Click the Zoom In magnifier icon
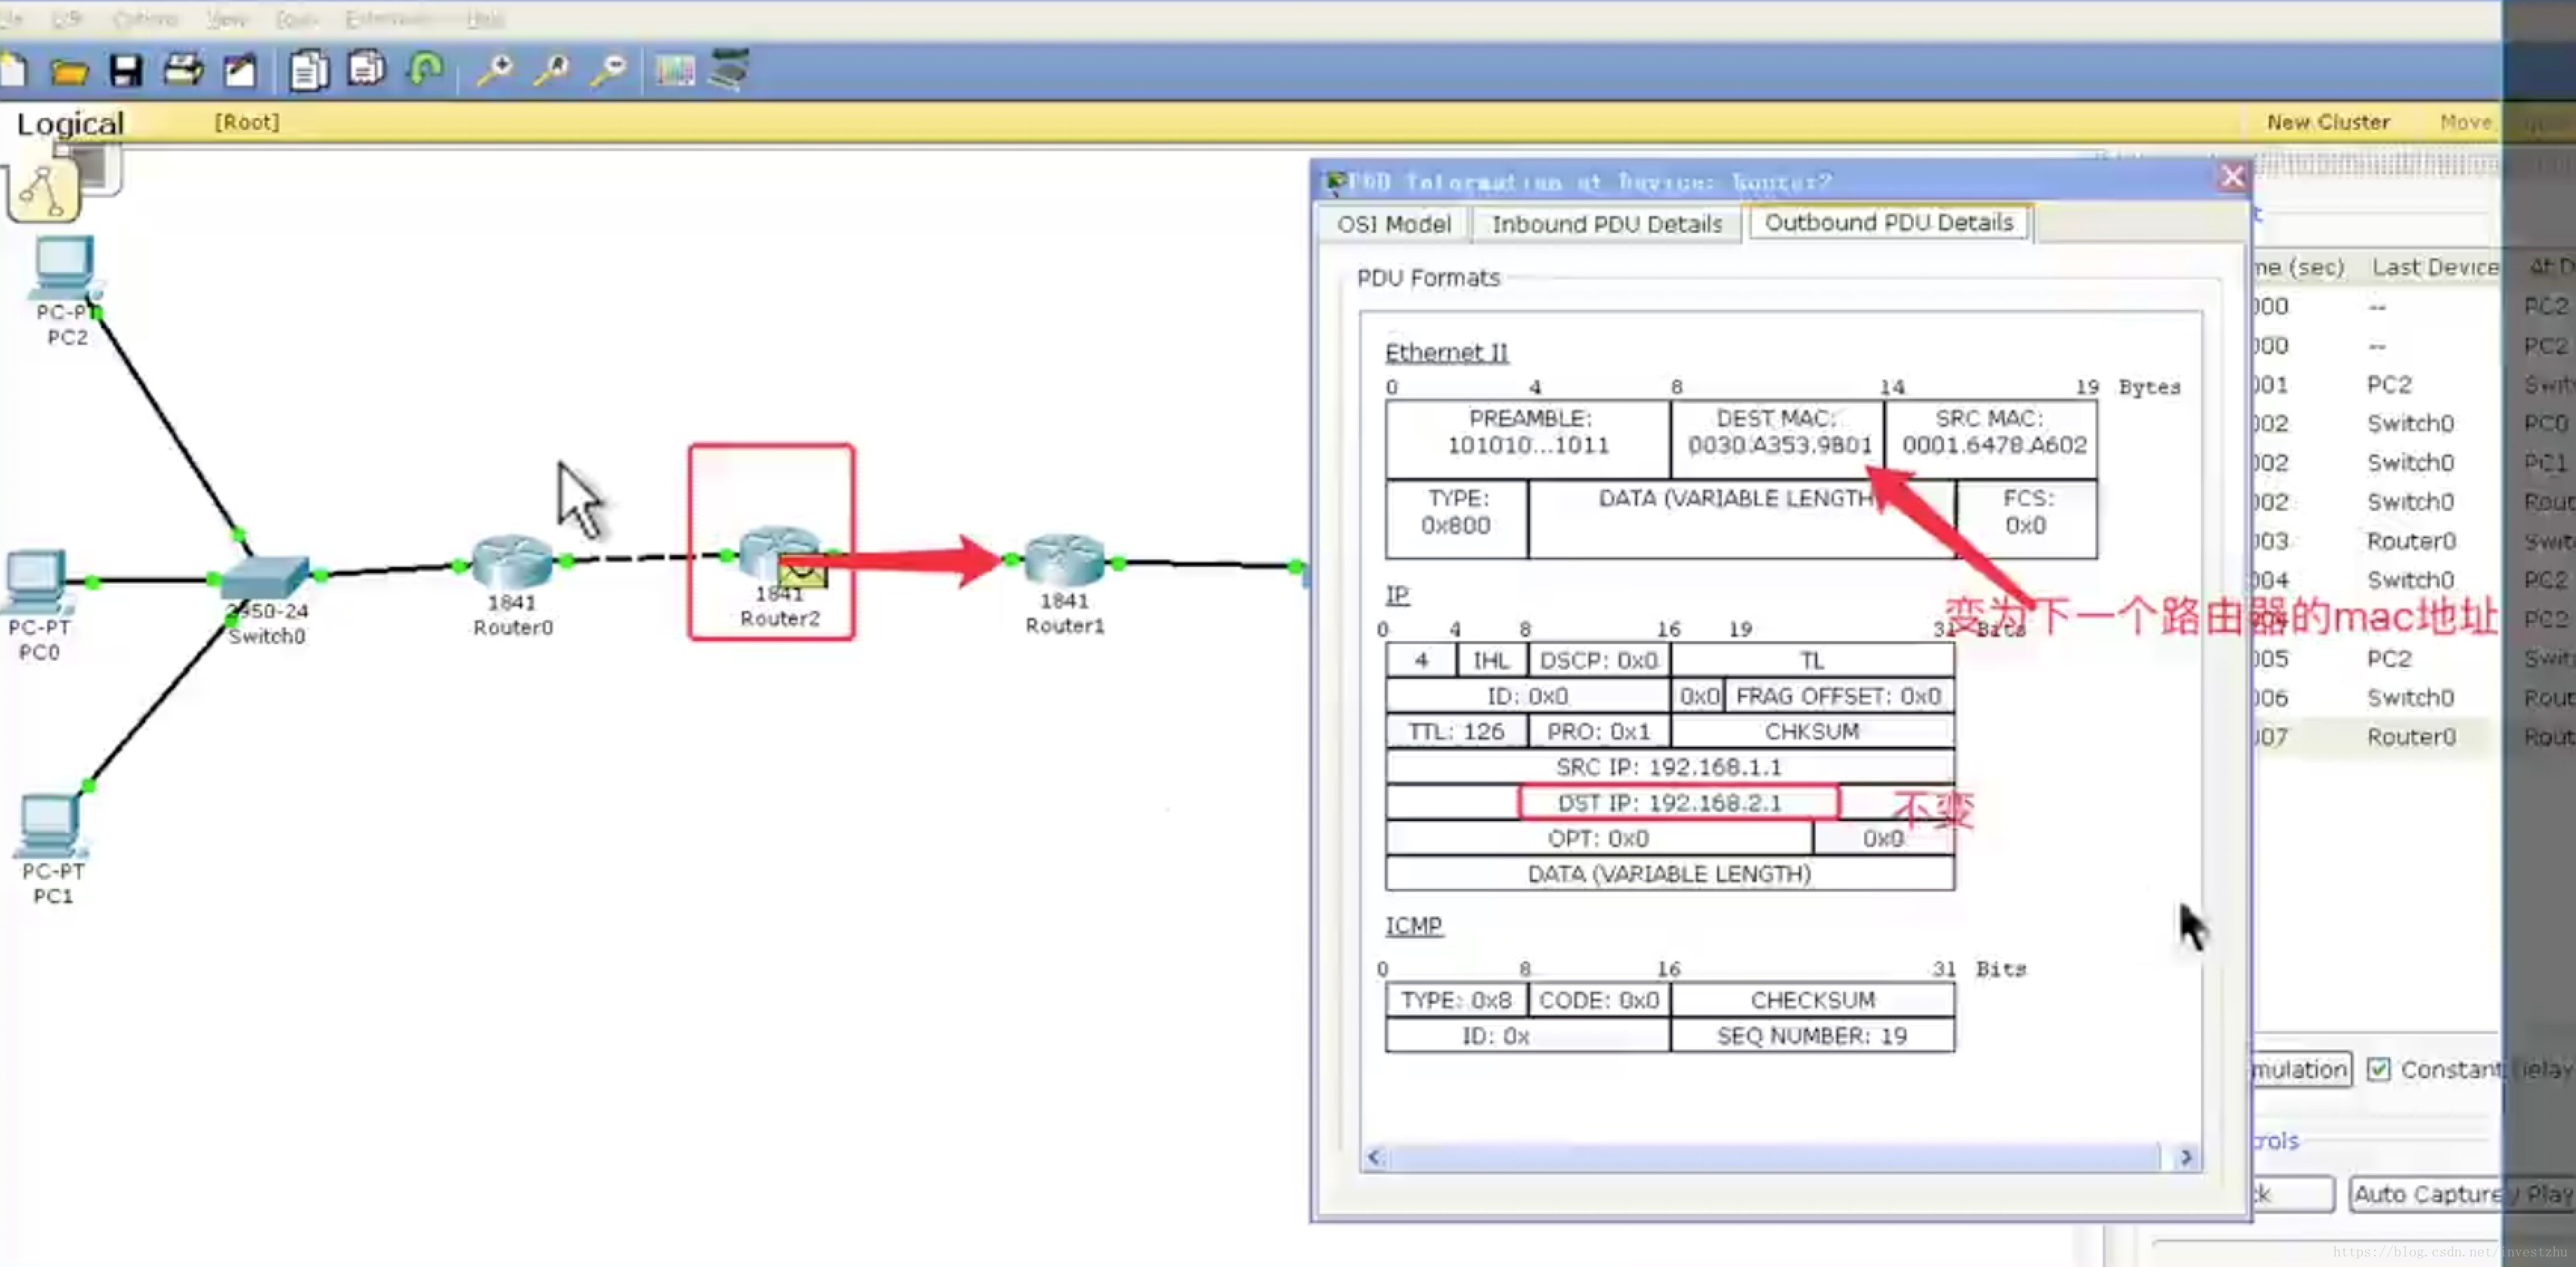Image resolution: width=2576 pixels, height=1267 pixels. click(x=494, y=70)
